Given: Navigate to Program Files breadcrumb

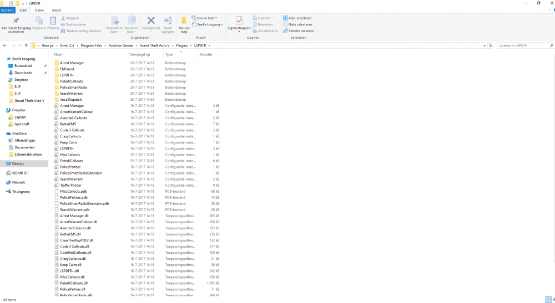Looking at the screenshot, I should (91, 45).
